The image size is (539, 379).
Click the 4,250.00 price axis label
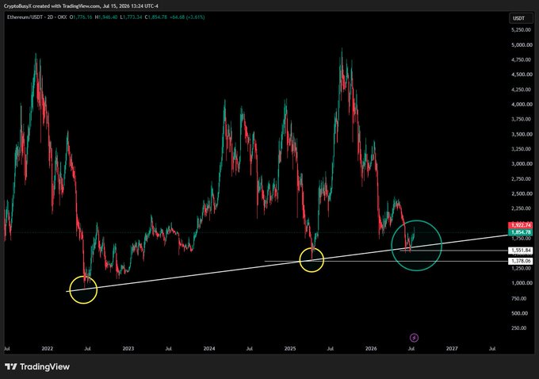pyautogui.click(x=521, y=90)
